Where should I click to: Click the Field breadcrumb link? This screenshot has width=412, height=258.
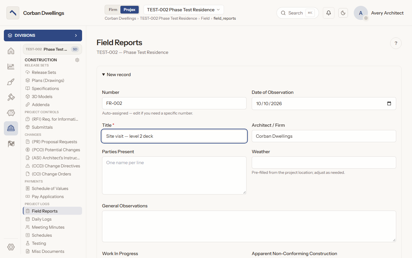205,18
